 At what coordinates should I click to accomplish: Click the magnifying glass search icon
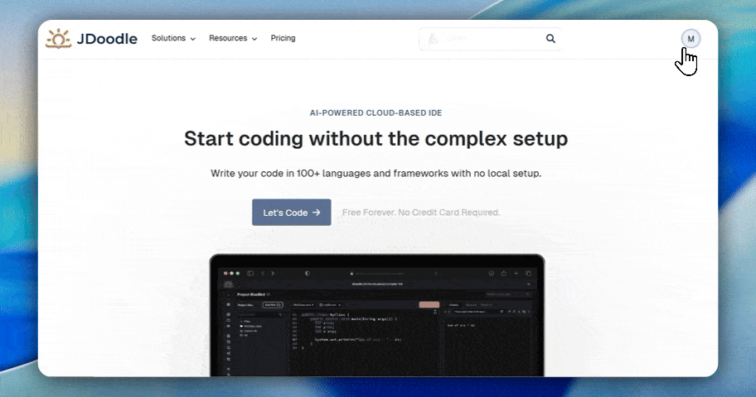point(550,39)
